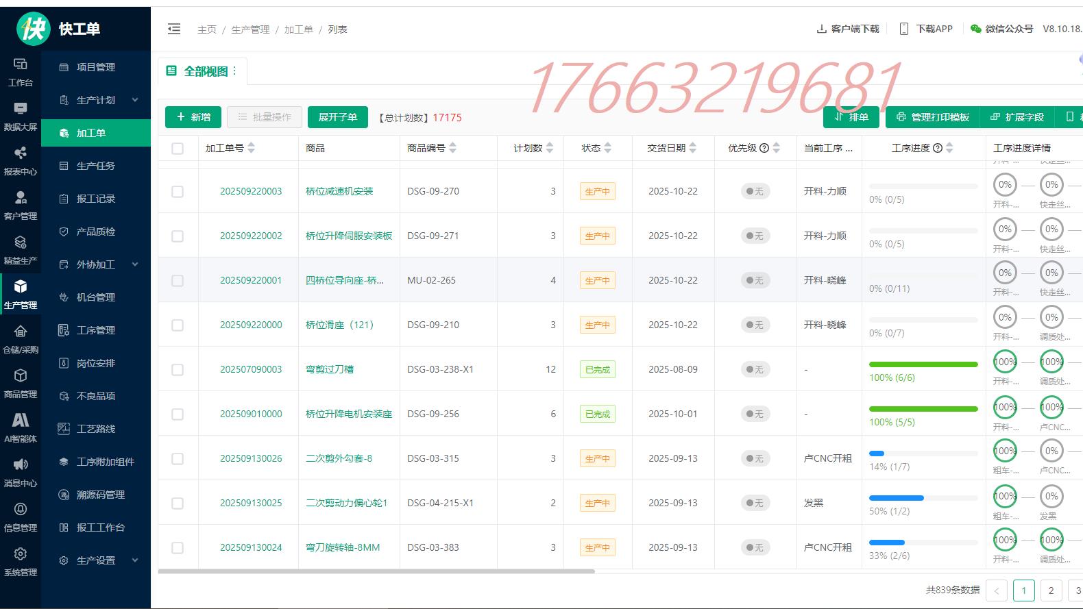Open work order link 202509130025
Image resolution: width=1083 pixels, height=609 pixels.
point(251,503)
